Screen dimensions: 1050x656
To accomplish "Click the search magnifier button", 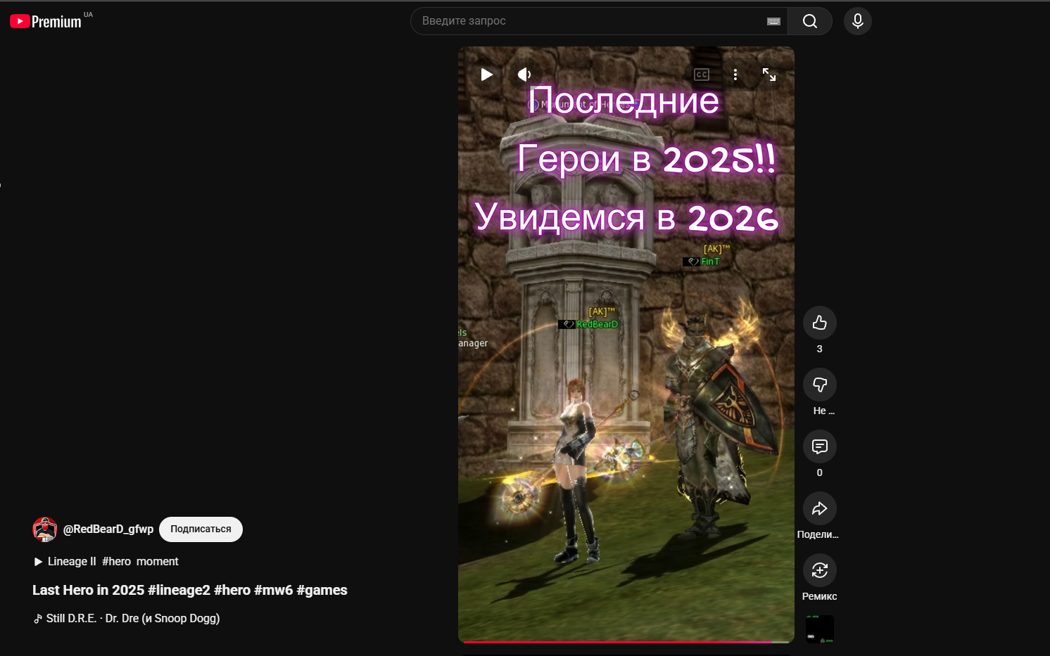I will (x=809, y=21).
